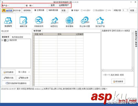Open the 导入\导出 dropdown menu
Screen dimensions: 138x106
24,72
